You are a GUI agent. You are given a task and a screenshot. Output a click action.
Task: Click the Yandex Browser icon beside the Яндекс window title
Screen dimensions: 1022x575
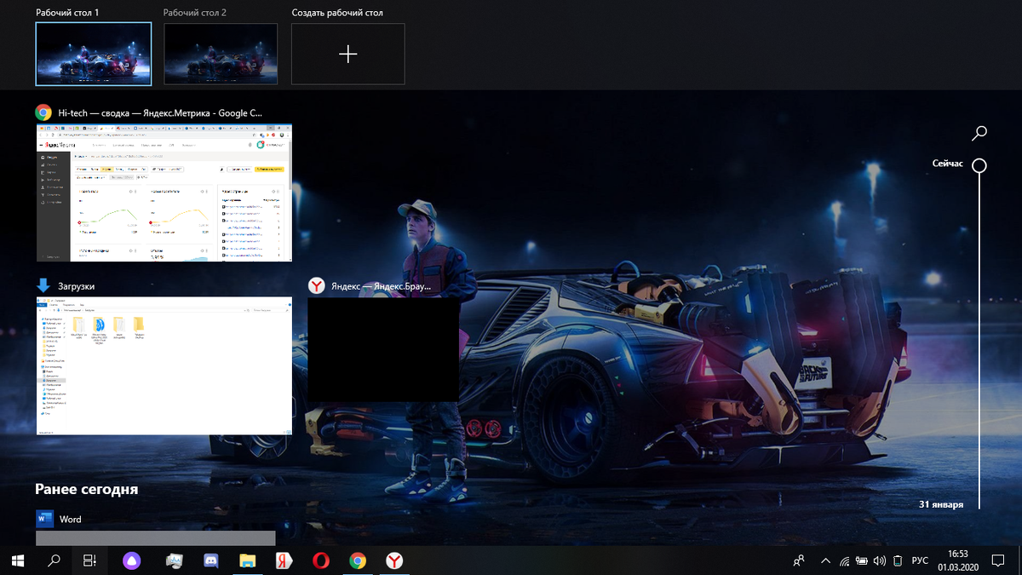pyautogui.click(x=316, y=285)
